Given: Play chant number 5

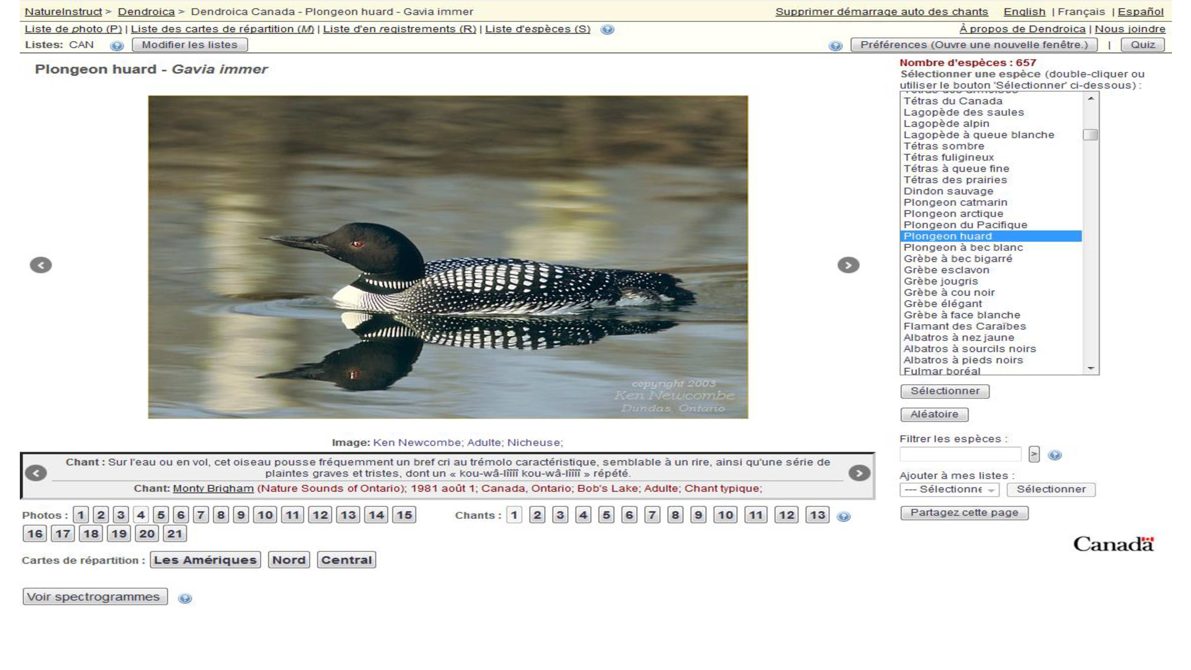Looking at the screenshot, I should (606, 515).
